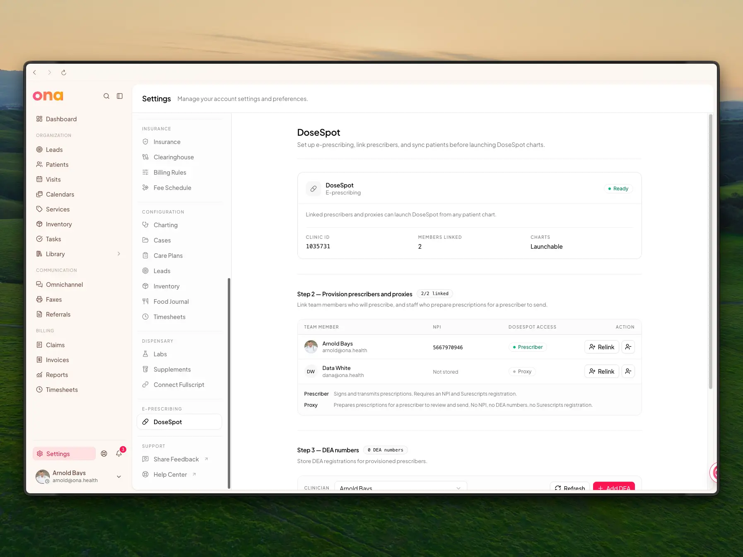Screen dimensions: 743x557
Task: Go to Leads in Organization section
Action: (x=79, y=150)
